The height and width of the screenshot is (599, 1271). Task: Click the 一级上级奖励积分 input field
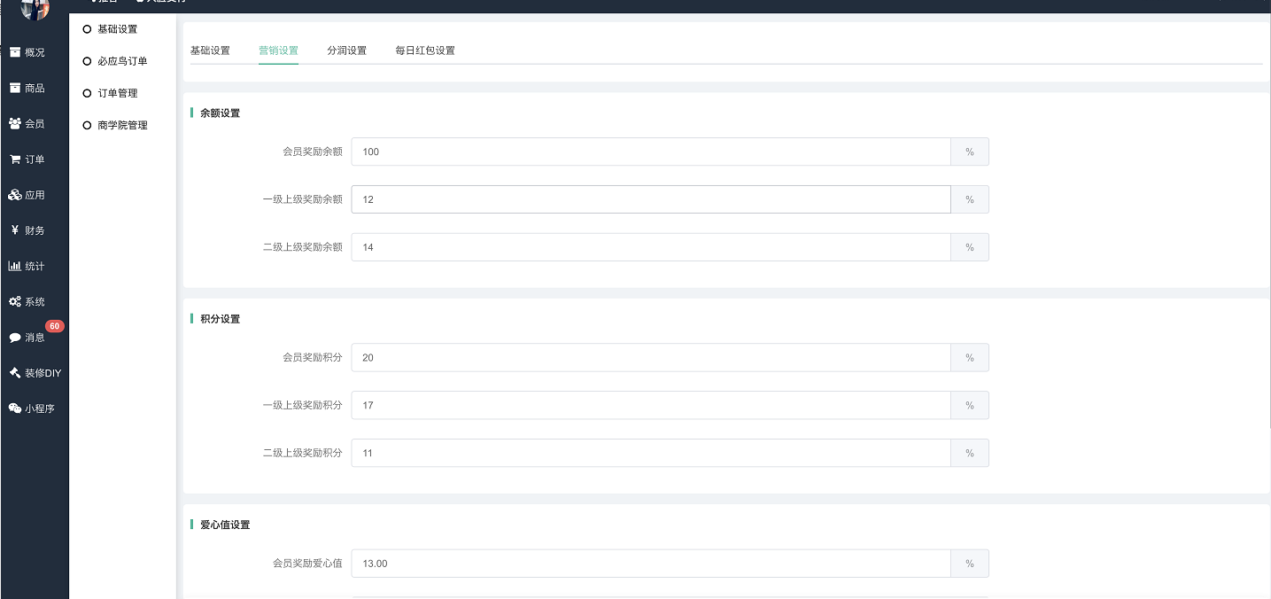click(x=651, y=405)
